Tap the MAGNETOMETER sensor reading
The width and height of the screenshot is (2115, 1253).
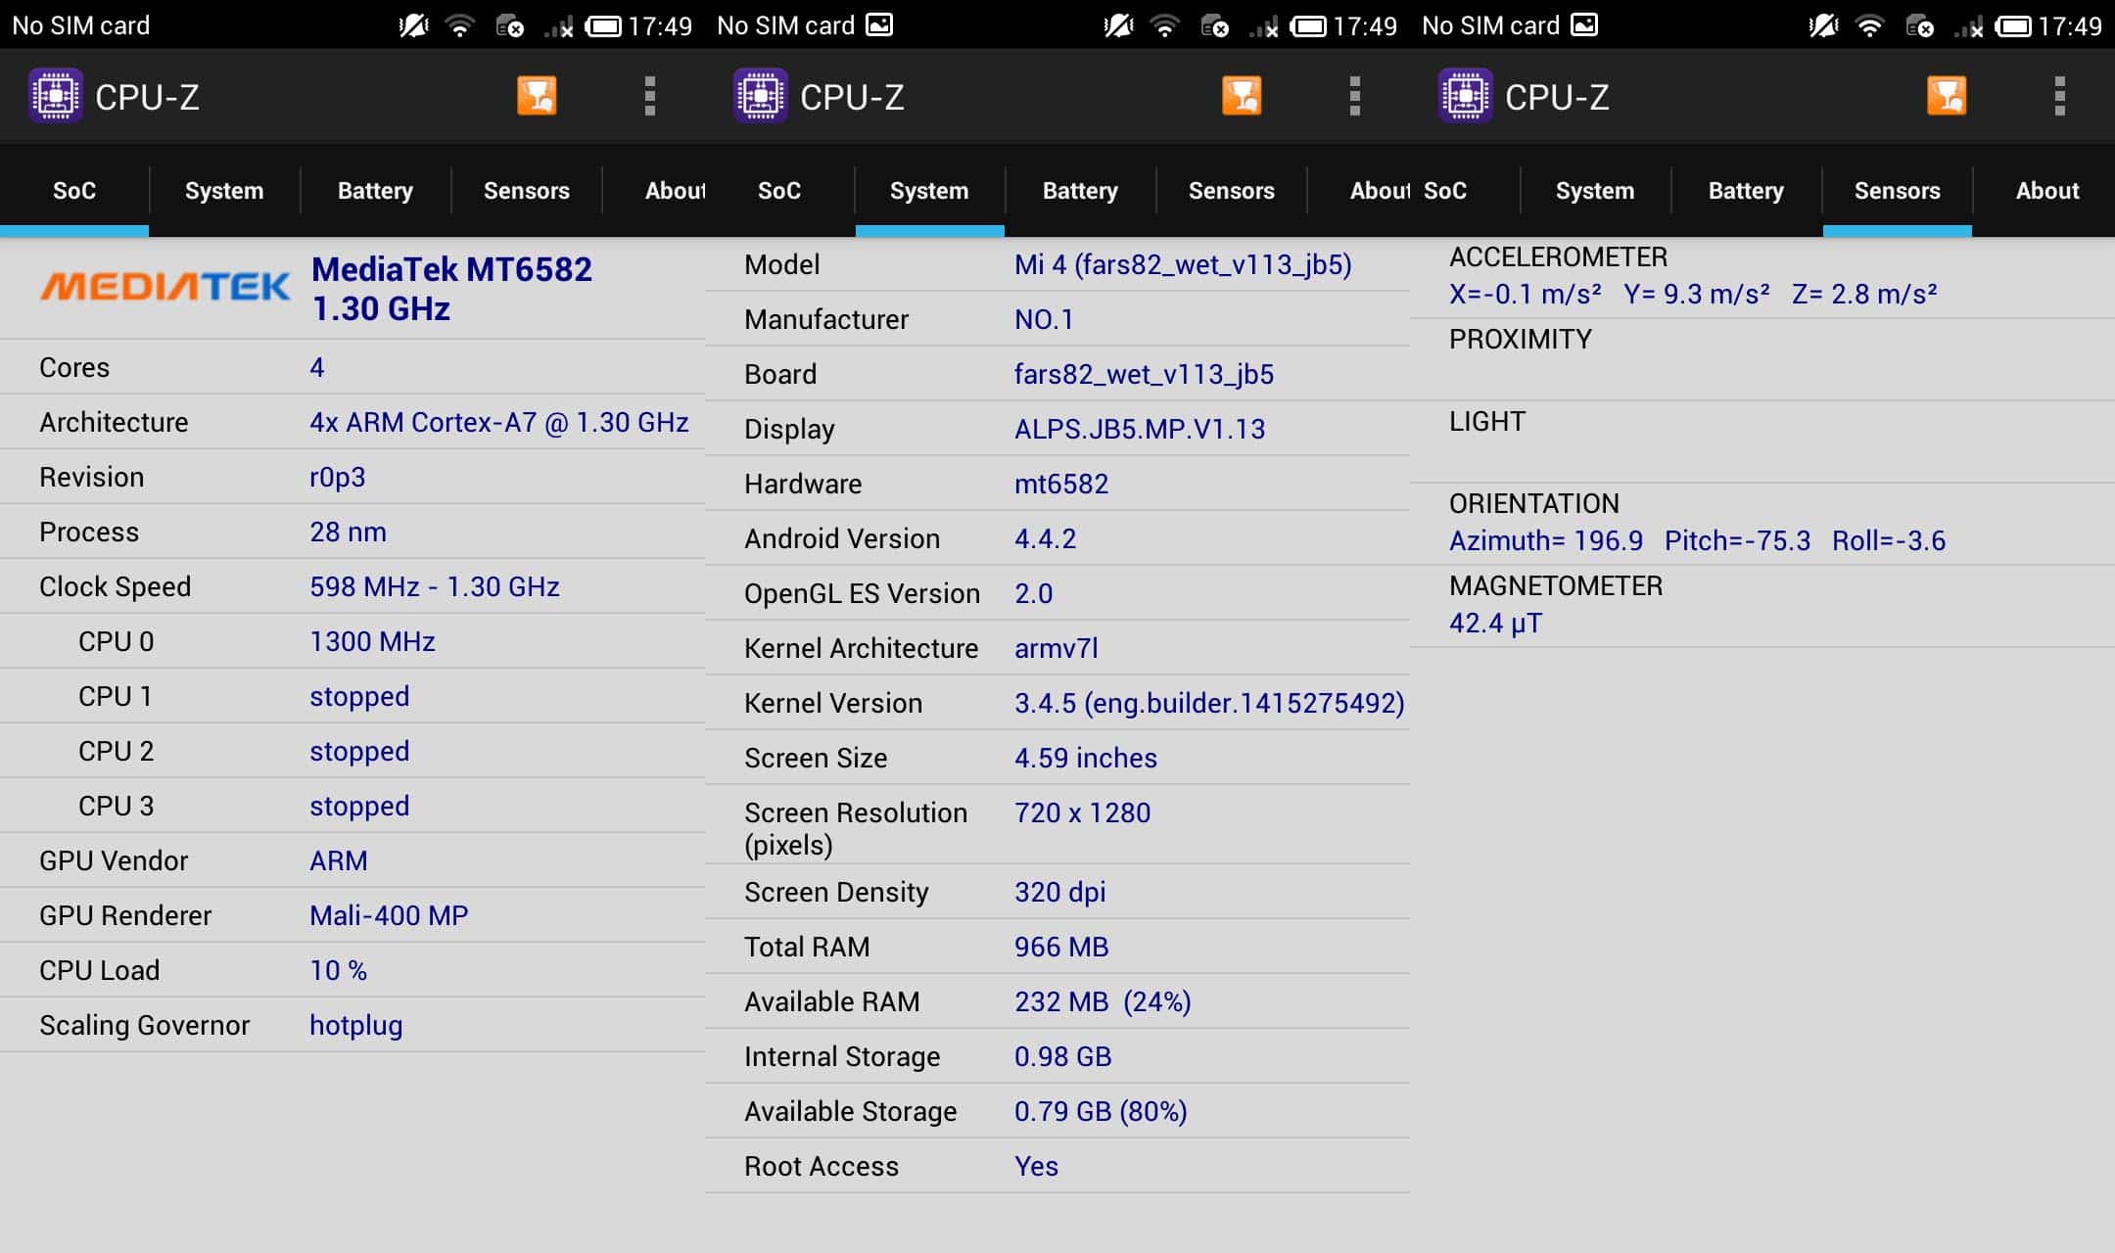point(1495,623)
